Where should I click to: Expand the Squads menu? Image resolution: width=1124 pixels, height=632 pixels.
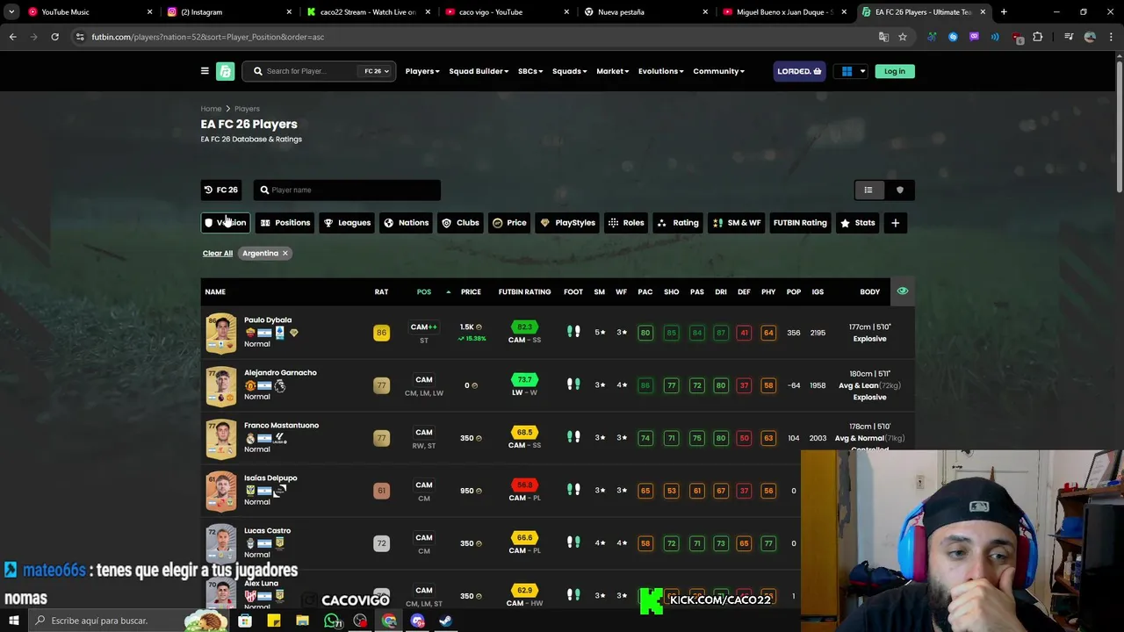(570, 71)
